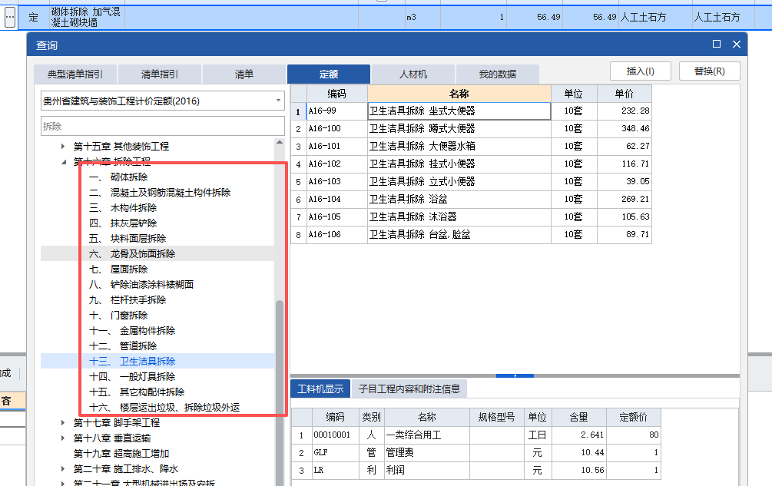772x486 pixels.
Task: Select 十六、楼层运出垃圾、拆除垃圾外运 item
Action: (164, 407)
